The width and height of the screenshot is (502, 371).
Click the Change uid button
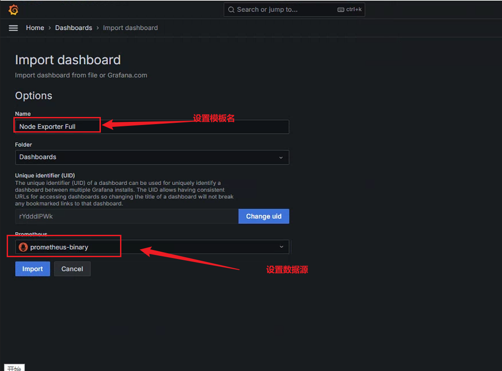tap(264, 216)
